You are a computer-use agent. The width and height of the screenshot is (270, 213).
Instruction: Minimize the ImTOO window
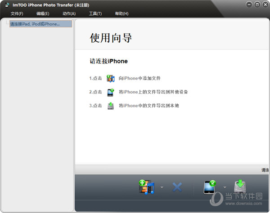pyautogui.click(x=249, y=4)
